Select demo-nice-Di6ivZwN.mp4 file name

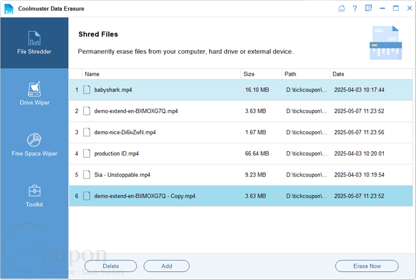[125, 132]
